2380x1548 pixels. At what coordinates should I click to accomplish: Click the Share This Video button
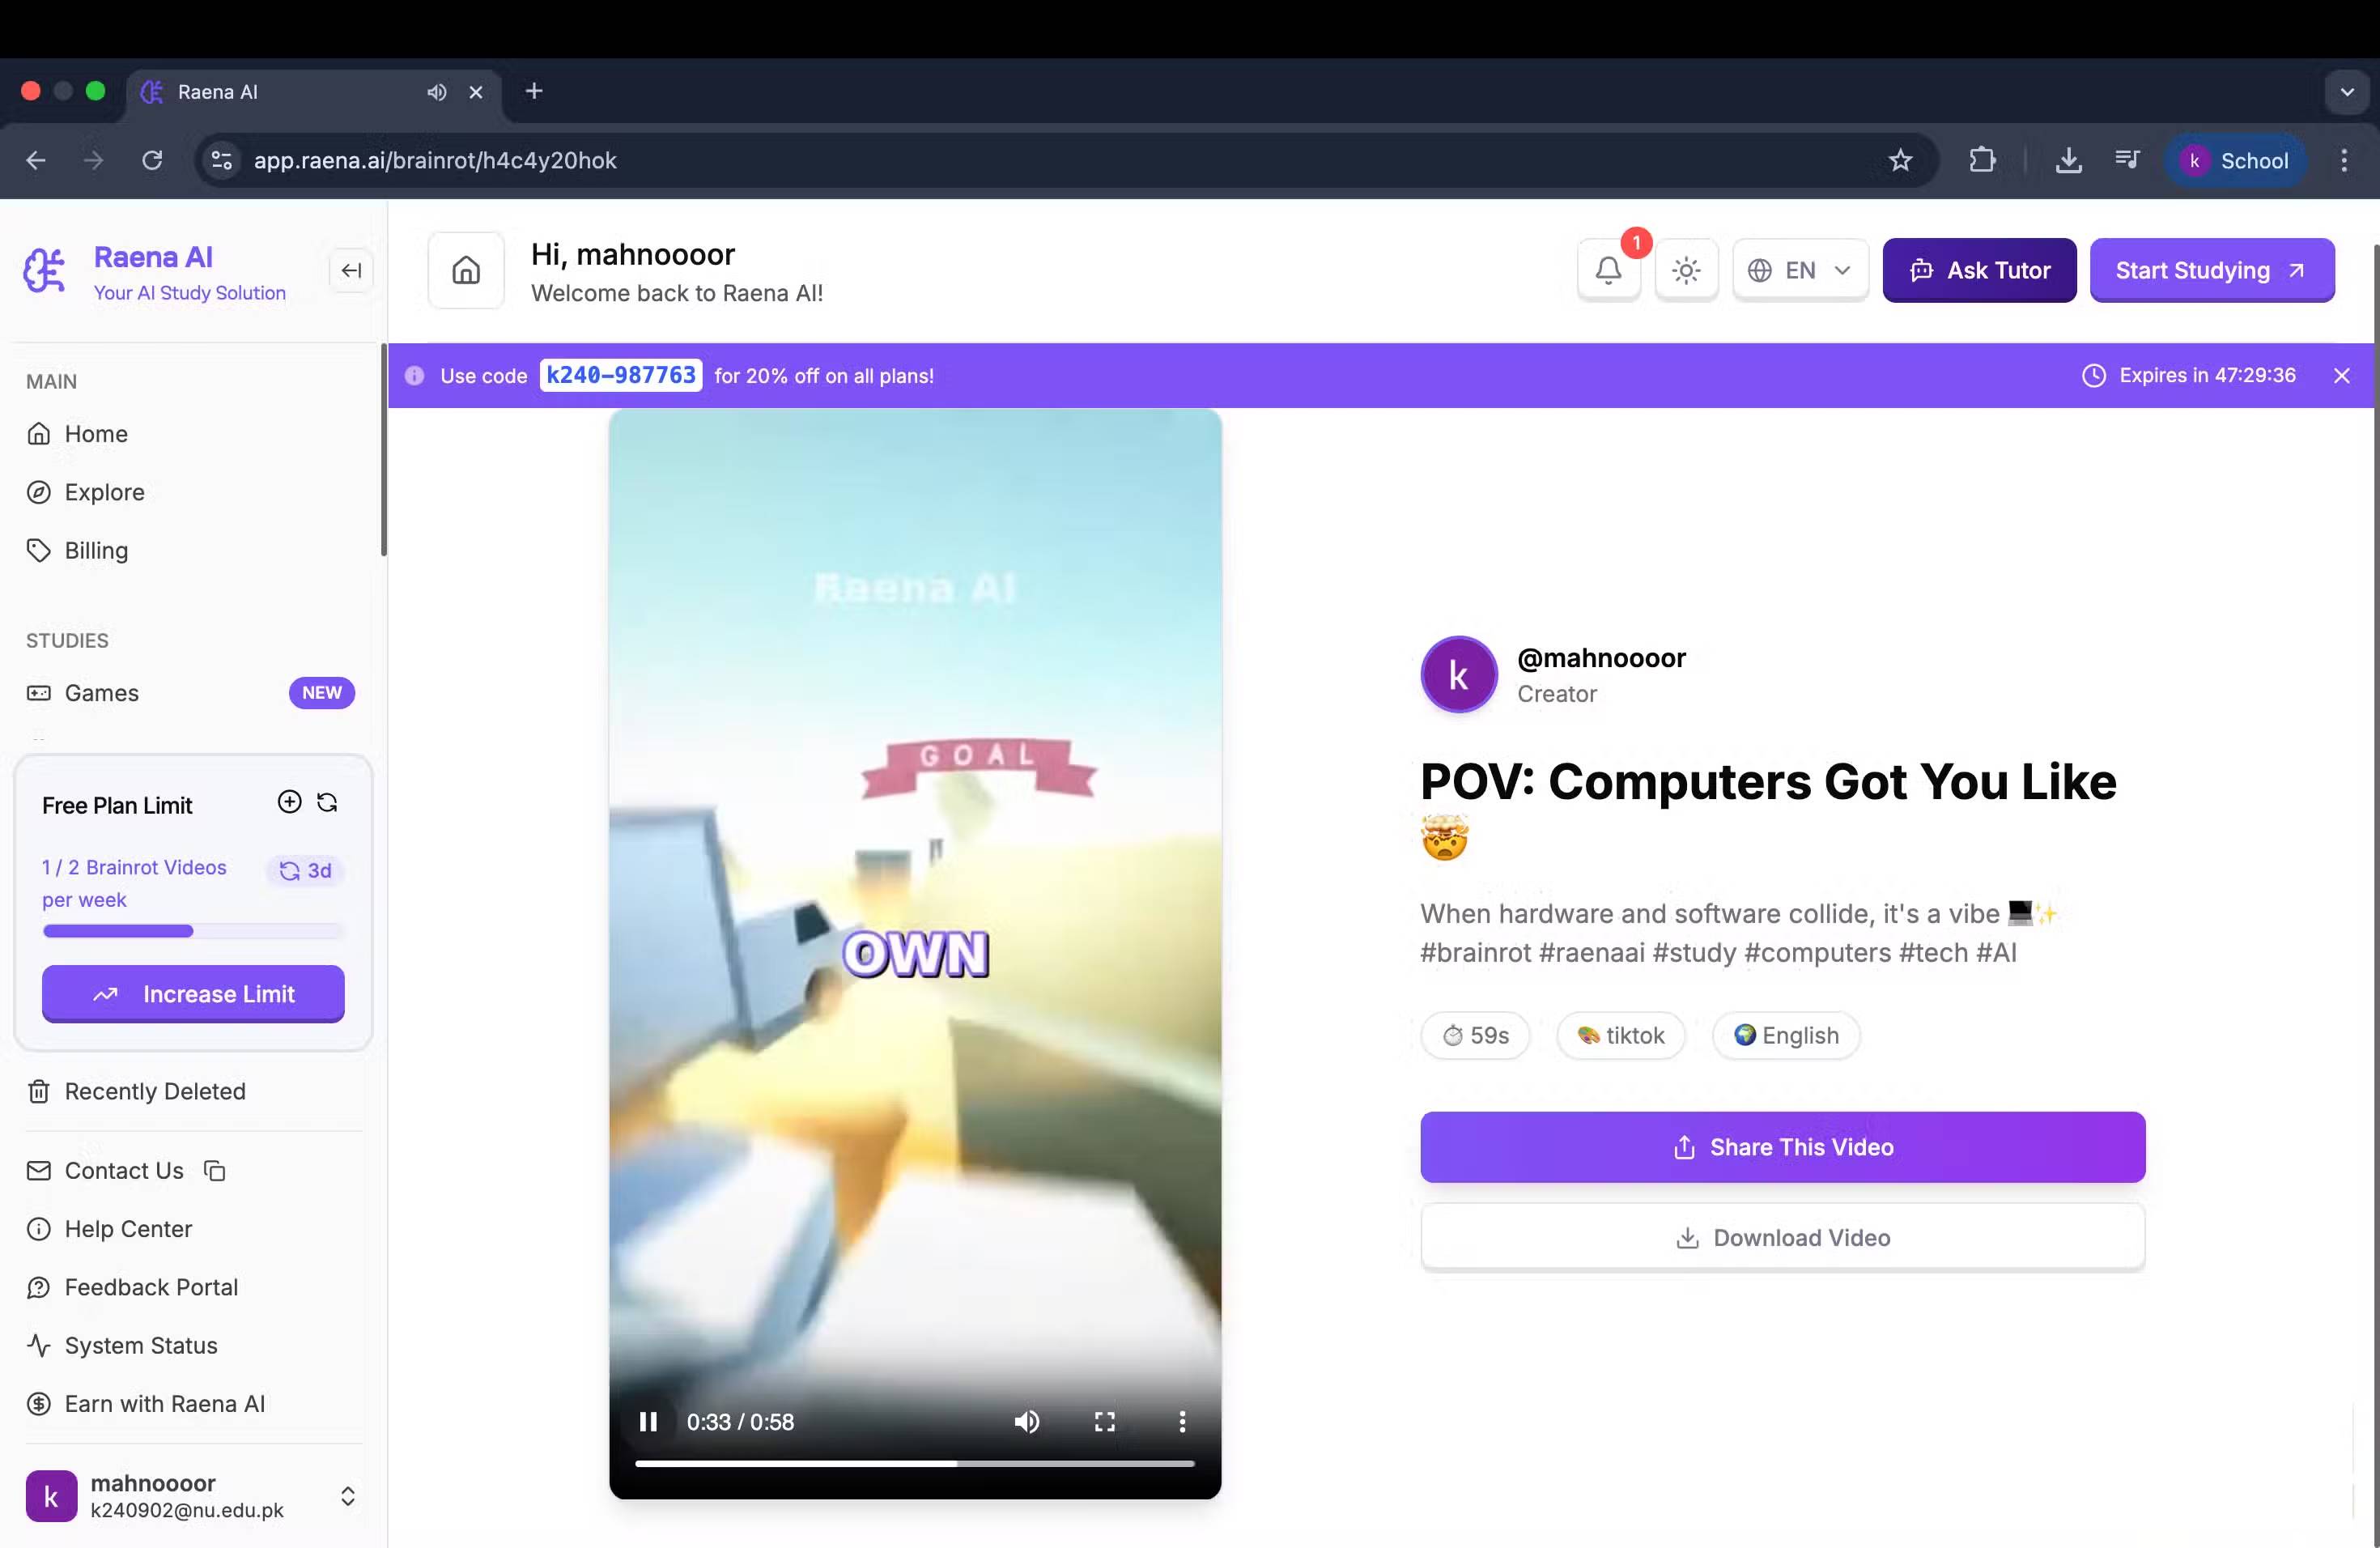1782,1147
